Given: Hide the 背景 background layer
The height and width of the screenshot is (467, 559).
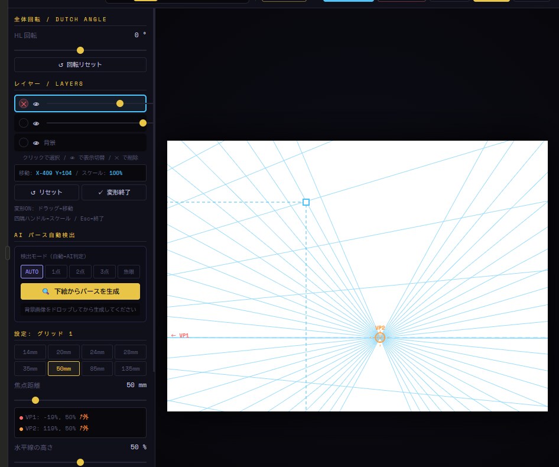Looking at the screenshot, I should (36, 142).
